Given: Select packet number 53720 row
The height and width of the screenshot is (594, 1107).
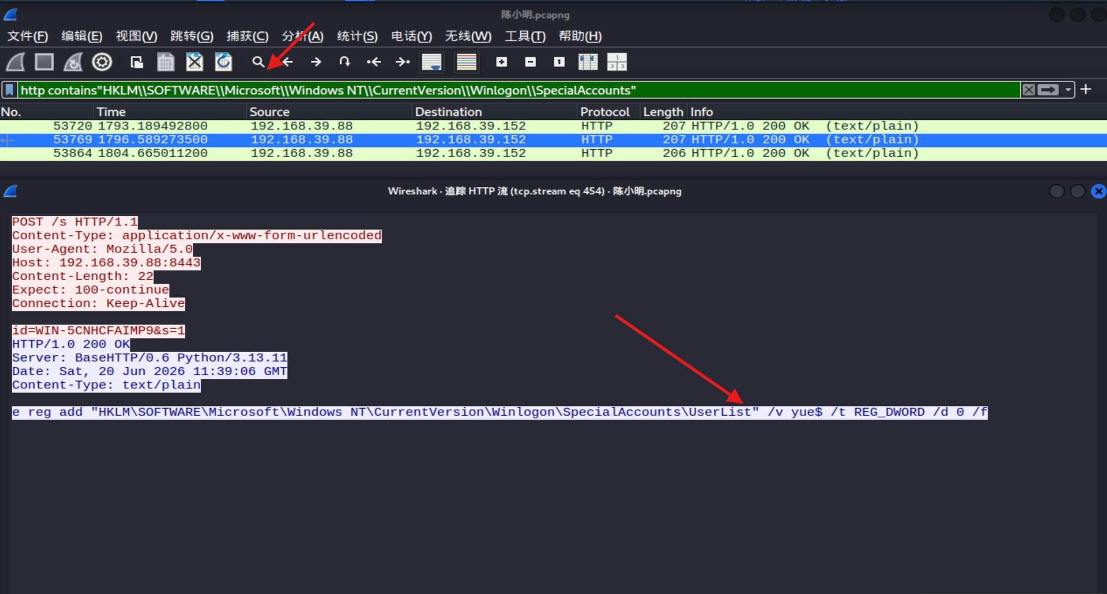Looking at the screenshot, I should pyautogui.click(x=553, y=126).
